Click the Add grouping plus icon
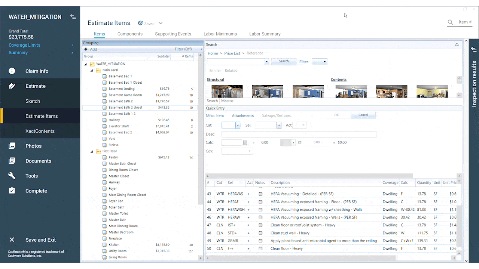The image size is (479, 269). click(86, 49)
